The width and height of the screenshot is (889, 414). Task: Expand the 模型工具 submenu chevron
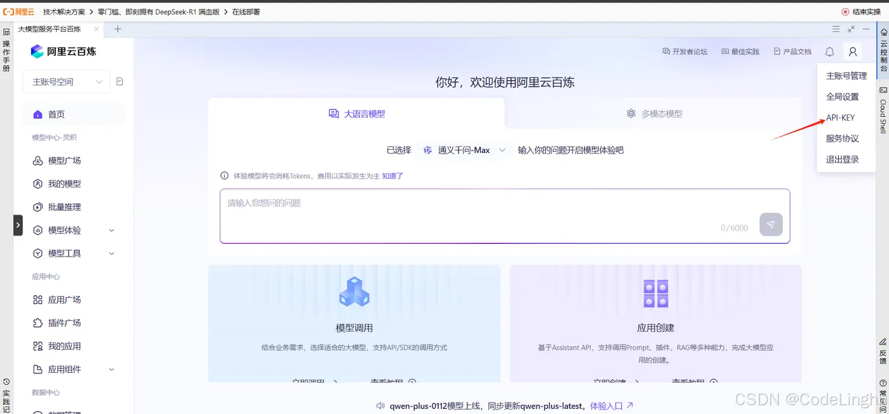pos(112,253)
